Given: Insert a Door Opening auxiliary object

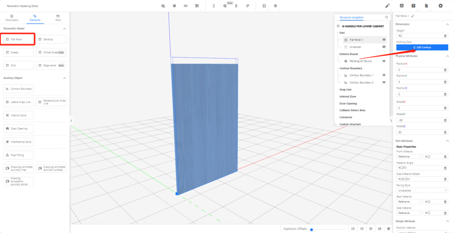Looking at the screenshot, I should pyautogui.click(x=18, y=129).
